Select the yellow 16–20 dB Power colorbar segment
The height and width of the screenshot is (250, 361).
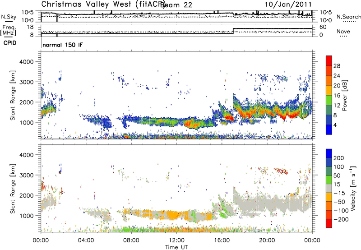(x=329, y=90)
